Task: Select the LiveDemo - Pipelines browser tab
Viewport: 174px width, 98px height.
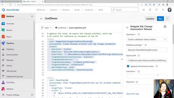Action: pos(33,1)
